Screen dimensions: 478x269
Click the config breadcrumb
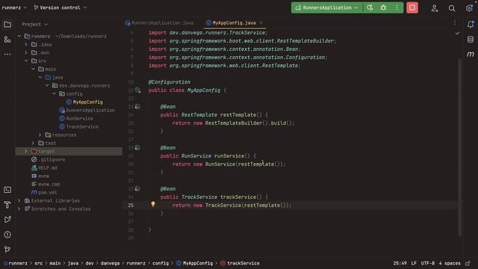161,263
